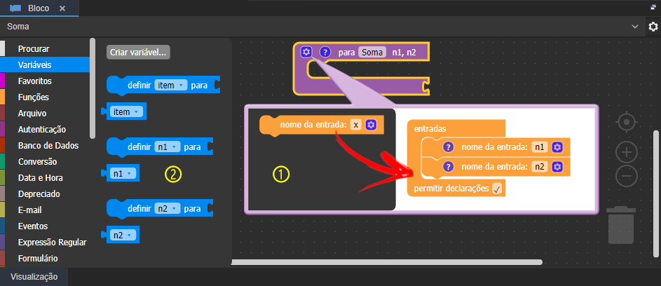The width and height of the screenshot is (661, 286).
Task: Open the dropdown on the item variable block
Action: (x=125, y=111)
